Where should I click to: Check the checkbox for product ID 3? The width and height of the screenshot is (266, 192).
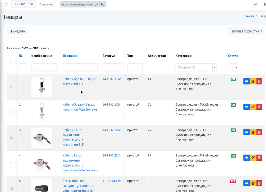[12, 138]
